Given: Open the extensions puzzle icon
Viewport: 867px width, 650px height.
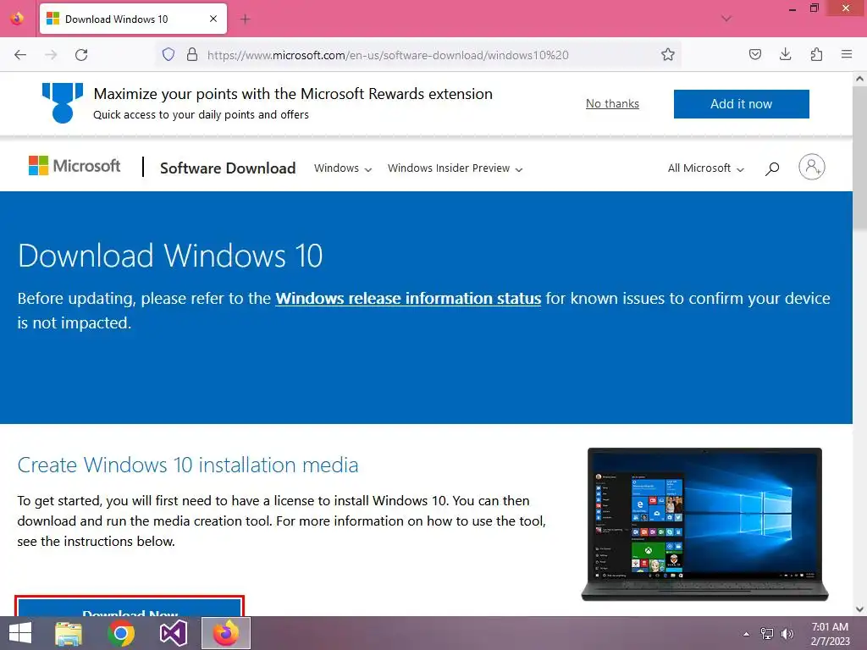Looking at the screenshot, I should coord(816,54).
